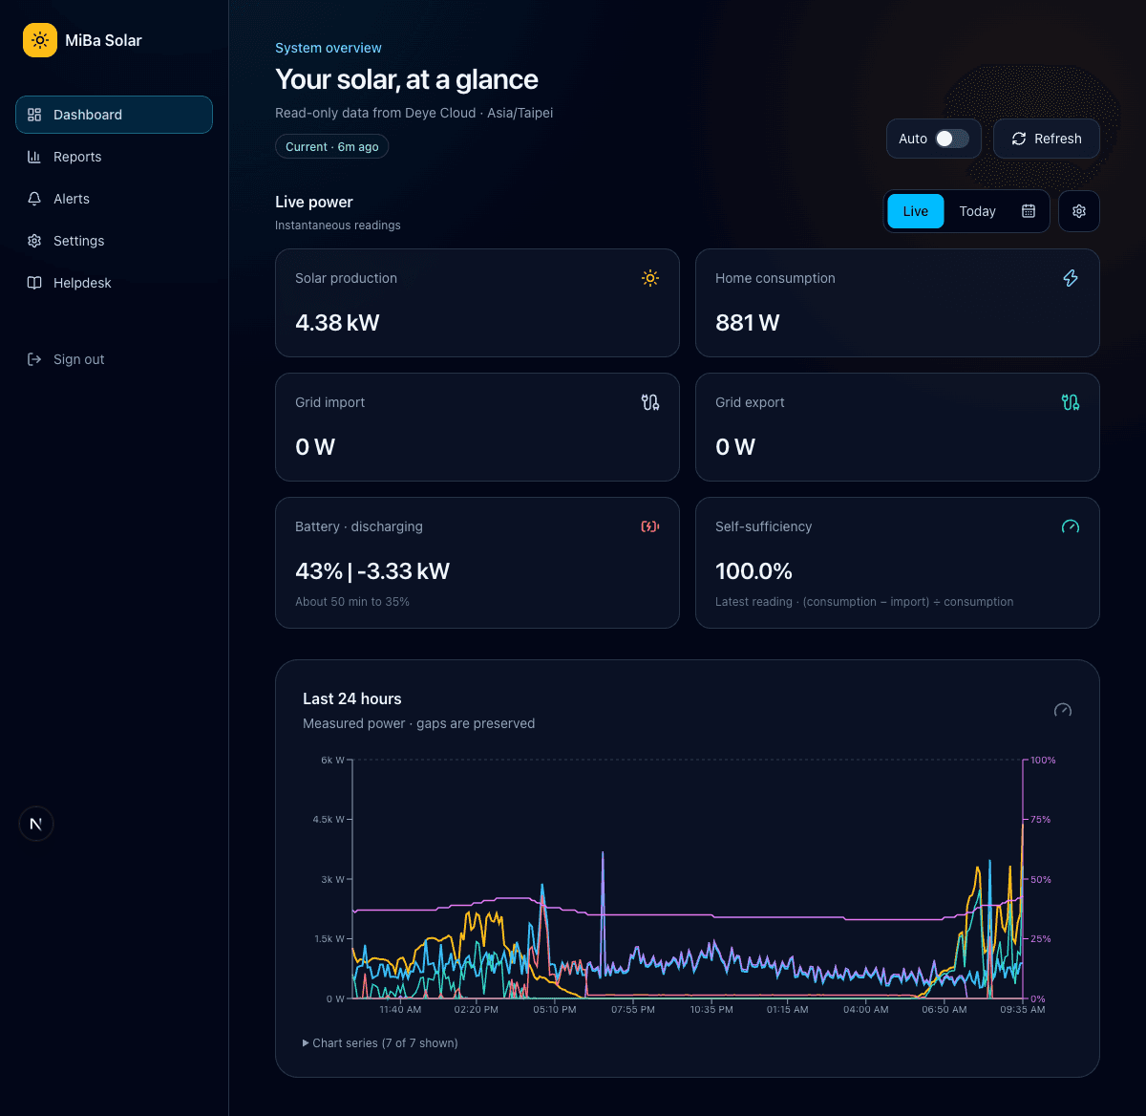
Task: Click the Alerts bell icon
Action: click(x=34, y=199)
